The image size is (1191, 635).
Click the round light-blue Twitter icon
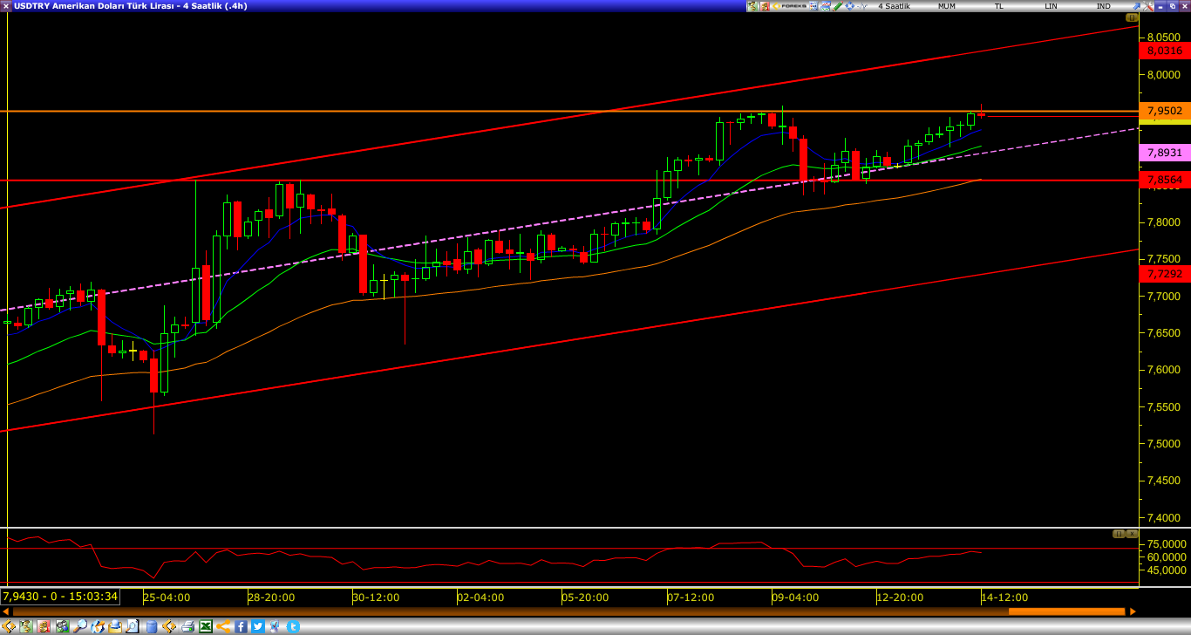pos(293,626)
